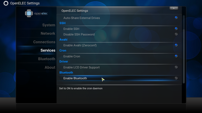This screenshot has width=202, height=113.
Task: Select the Auto-Share External Drives label
Action: (82, 18)
